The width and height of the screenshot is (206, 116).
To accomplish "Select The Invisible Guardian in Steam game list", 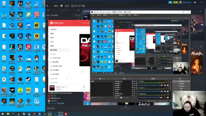I will click(x=60, y=93).
